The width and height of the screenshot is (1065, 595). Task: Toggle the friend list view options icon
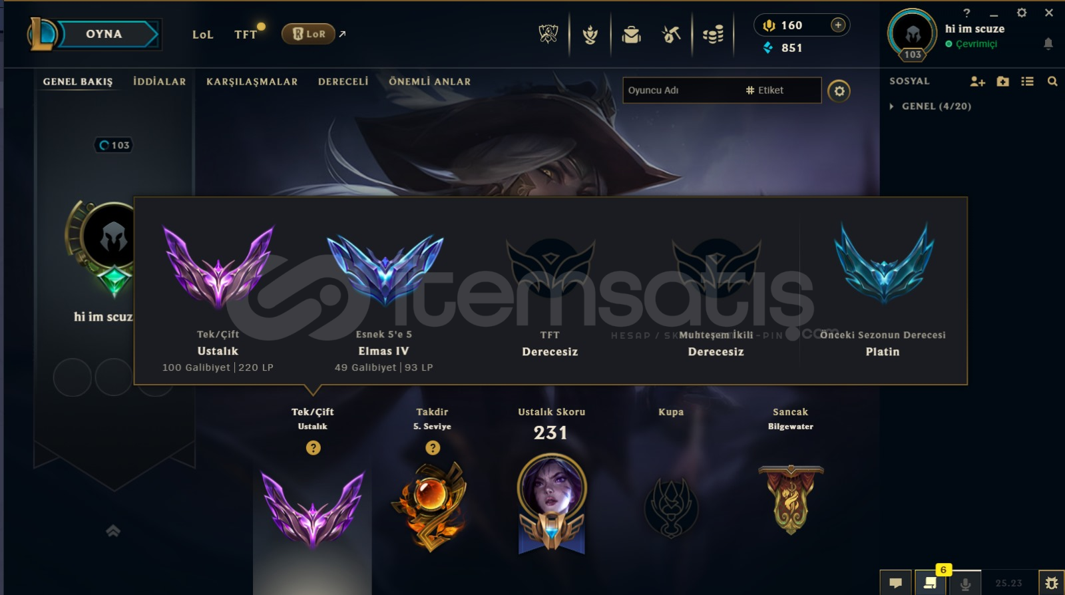point(1027,81)
